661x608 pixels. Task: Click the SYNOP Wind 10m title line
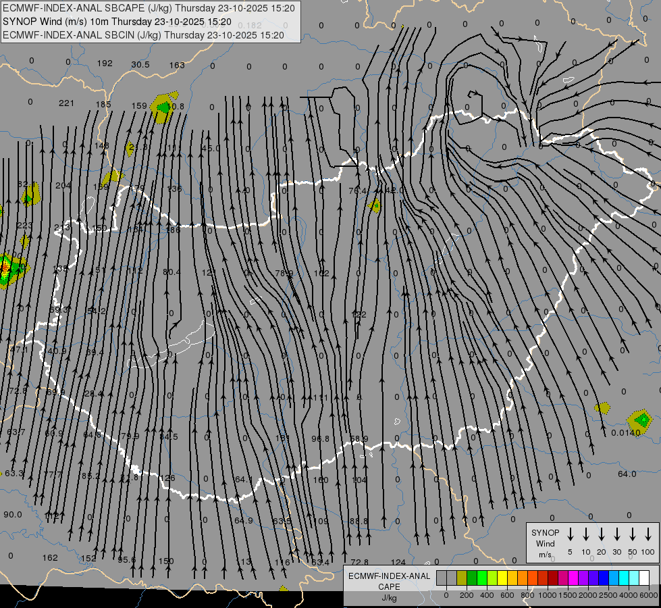click(x=117, y=22)
